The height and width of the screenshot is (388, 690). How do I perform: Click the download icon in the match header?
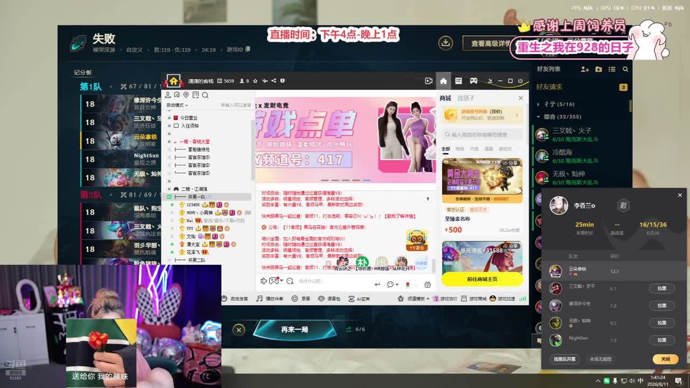[x=445, y=43]
